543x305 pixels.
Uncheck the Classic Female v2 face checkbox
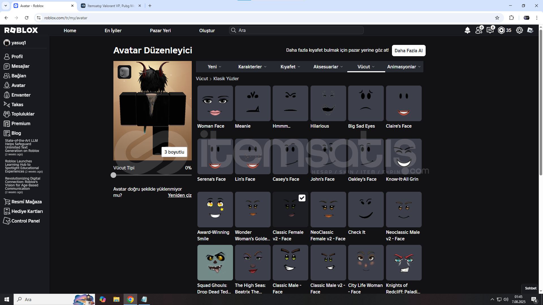coord(302,198)
